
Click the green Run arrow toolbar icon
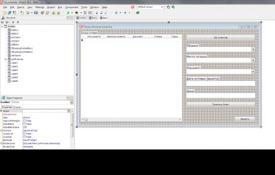[x=68, y=13]
